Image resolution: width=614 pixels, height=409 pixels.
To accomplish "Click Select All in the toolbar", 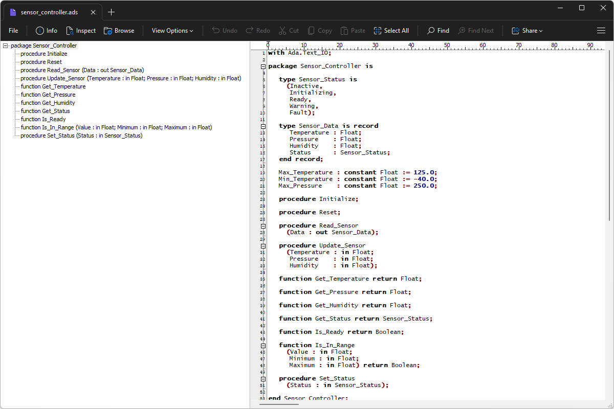I will 391,31.
